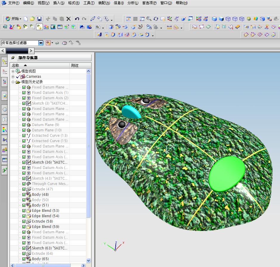Toggle the Extrude (58) checkbox
Viewport: 280px width, 267px height.
[x=24, y=221]
